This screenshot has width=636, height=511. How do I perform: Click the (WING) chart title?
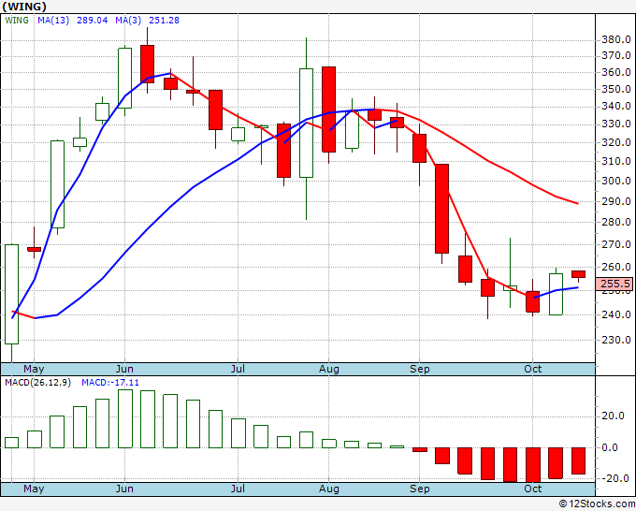(x=24, y=7)
